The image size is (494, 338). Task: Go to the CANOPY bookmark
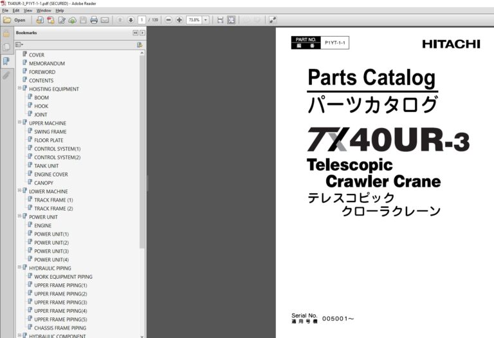44,183
